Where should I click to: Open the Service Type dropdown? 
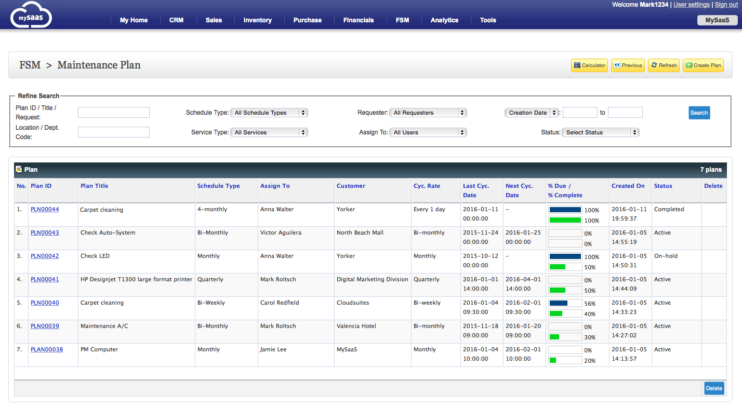(269, 132)
